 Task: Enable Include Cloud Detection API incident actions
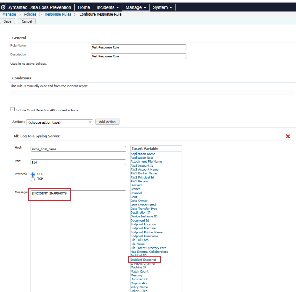13,109
